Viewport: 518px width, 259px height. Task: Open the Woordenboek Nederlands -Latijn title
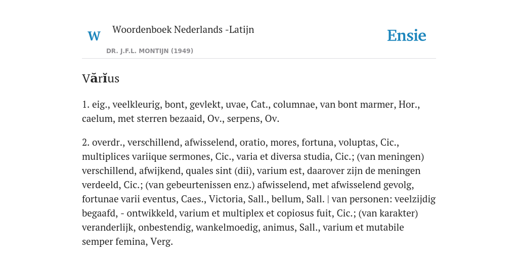click(x=183, y=29)
